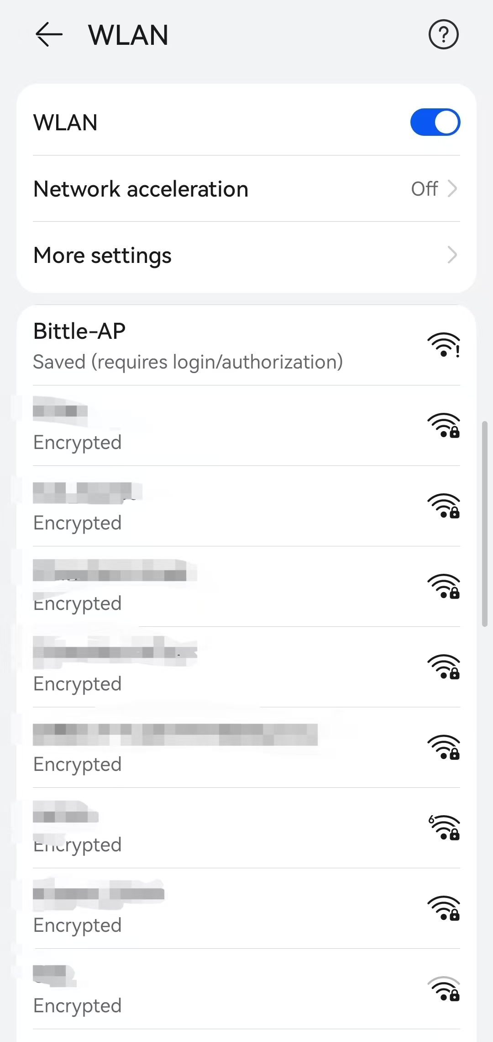
Task: Open Network acceleration menu item
Action: pyautogui.click(x=142, y=189)
